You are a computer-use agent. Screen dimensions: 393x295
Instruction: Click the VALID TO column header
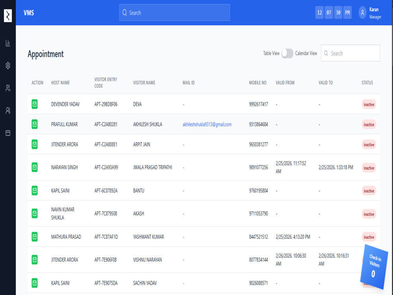click(x=325, y=83)
